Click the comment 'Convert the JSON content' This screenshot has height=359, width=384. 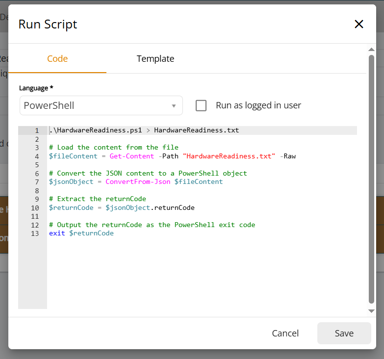148,174
